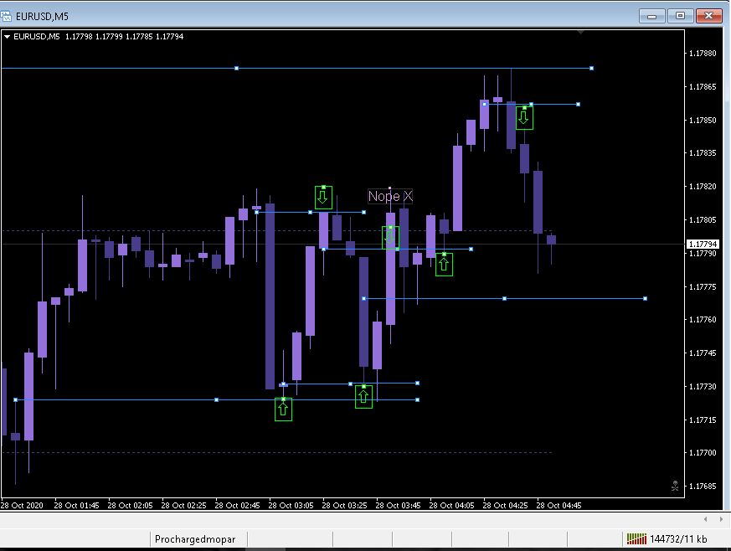Select middle anchor of the 1.17770 line
This screenshot has width=731, height=551.
[x=504, y=298]
